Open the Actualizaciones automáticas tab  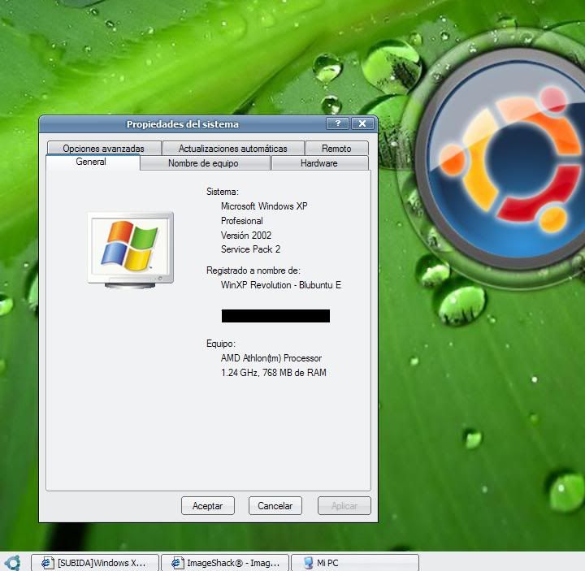coord(233,148)
